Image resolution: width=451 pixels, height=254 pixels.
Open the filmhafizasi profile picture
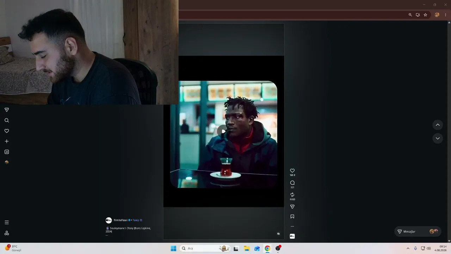tap(109, 220)
